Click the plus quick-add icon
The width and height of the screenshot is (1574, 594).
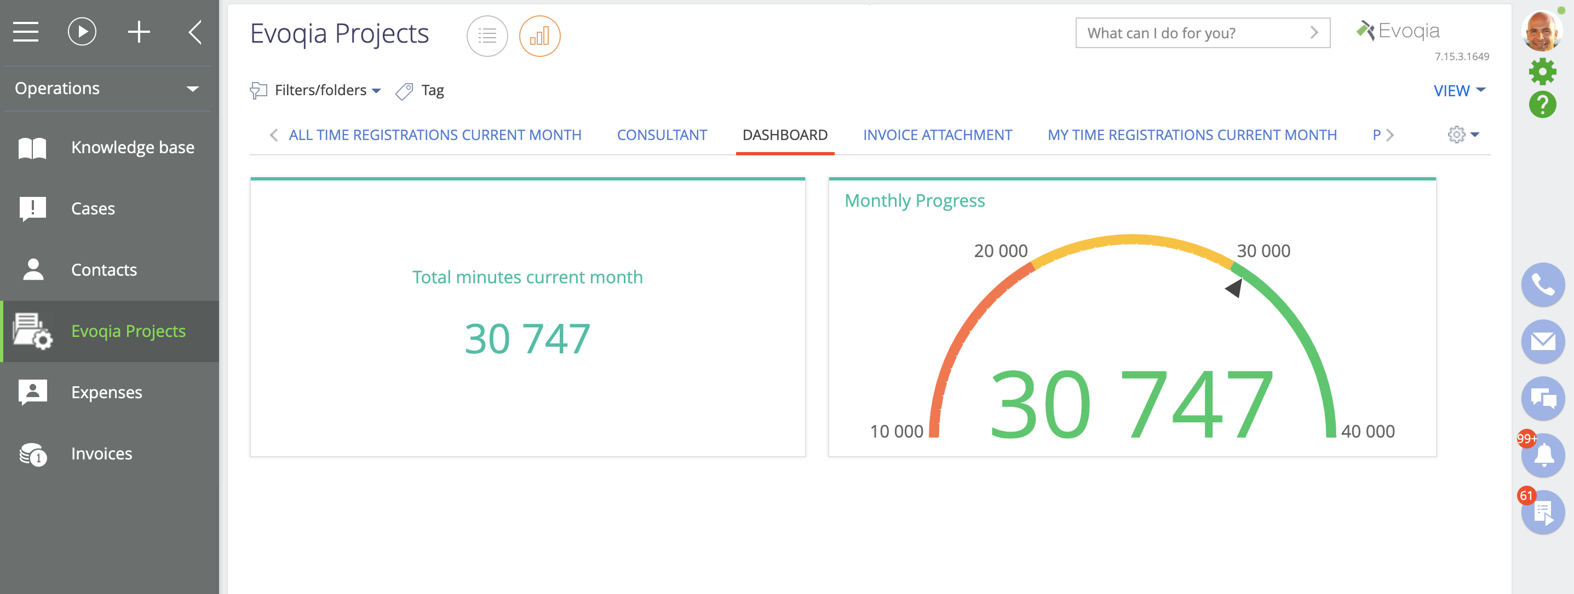139,32
